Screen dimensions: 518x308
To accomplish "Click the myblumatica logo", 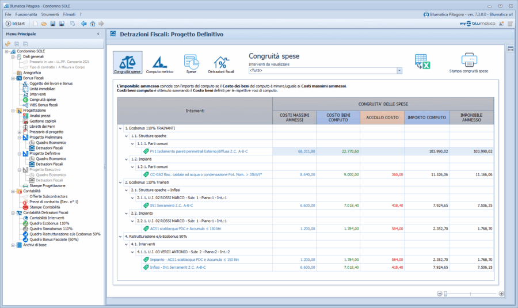I will click(477, 24).
